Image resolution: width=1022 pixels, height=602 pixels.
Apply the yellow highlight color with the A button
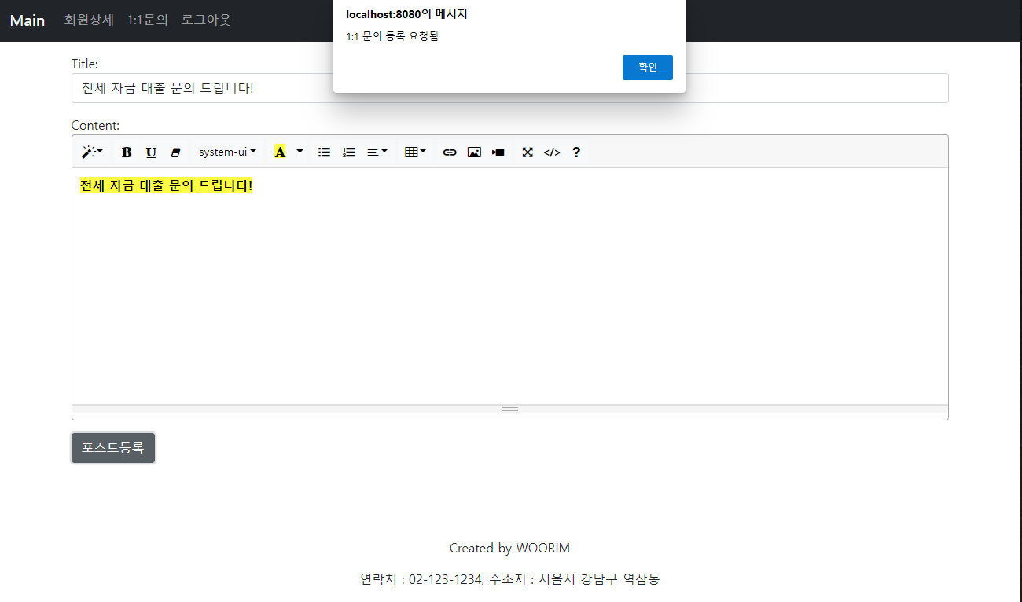[280, 152]
